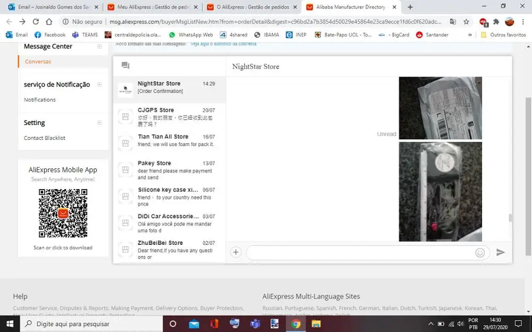Go to the browser home page
This screenshot has height=332, width=532.
[x=49, y=22]
